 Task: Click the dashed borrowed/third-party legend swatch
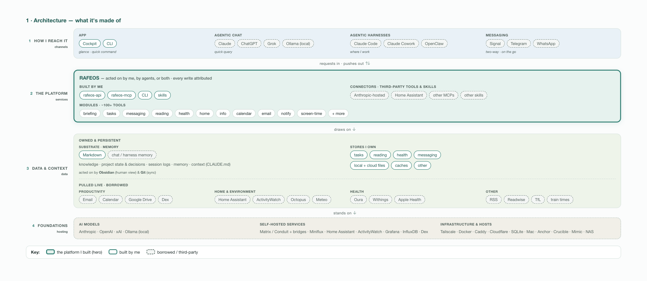coord(151,252)
